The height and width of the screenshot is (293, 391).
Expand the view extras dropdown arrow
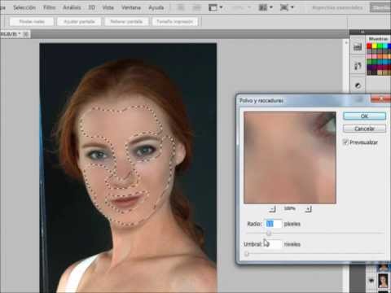point(221,7)
